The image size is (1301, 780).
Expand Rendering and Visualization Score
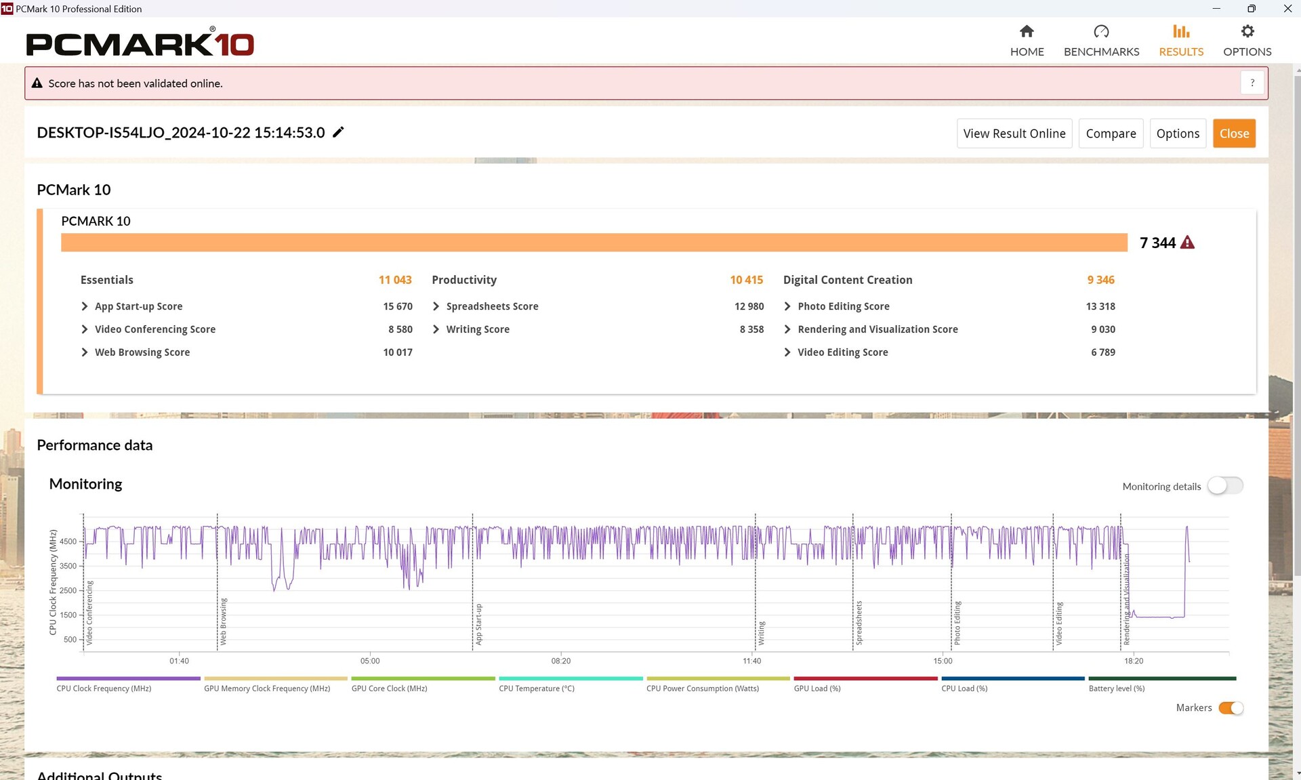[787, 329]
